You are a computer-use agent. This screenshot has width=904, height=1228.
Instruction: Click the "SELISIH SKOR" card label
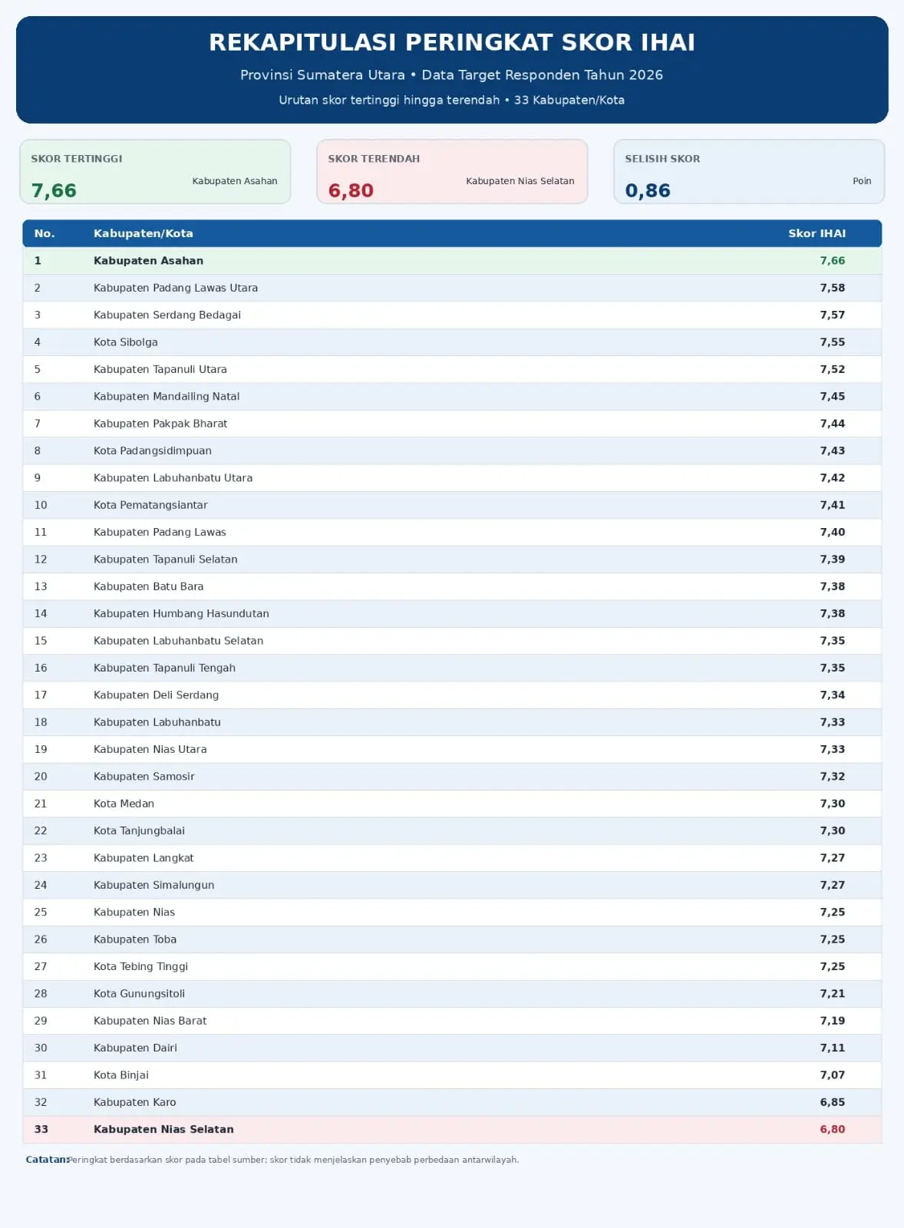pos(662,159)
